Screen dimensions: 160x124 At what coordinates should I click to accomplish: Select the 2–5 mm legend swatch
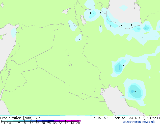click(x=22, y=121)
